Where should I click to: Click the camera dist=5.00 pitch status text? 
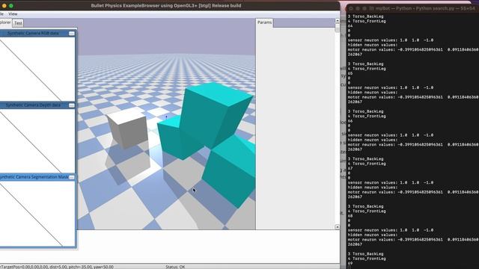coord(57,267)
